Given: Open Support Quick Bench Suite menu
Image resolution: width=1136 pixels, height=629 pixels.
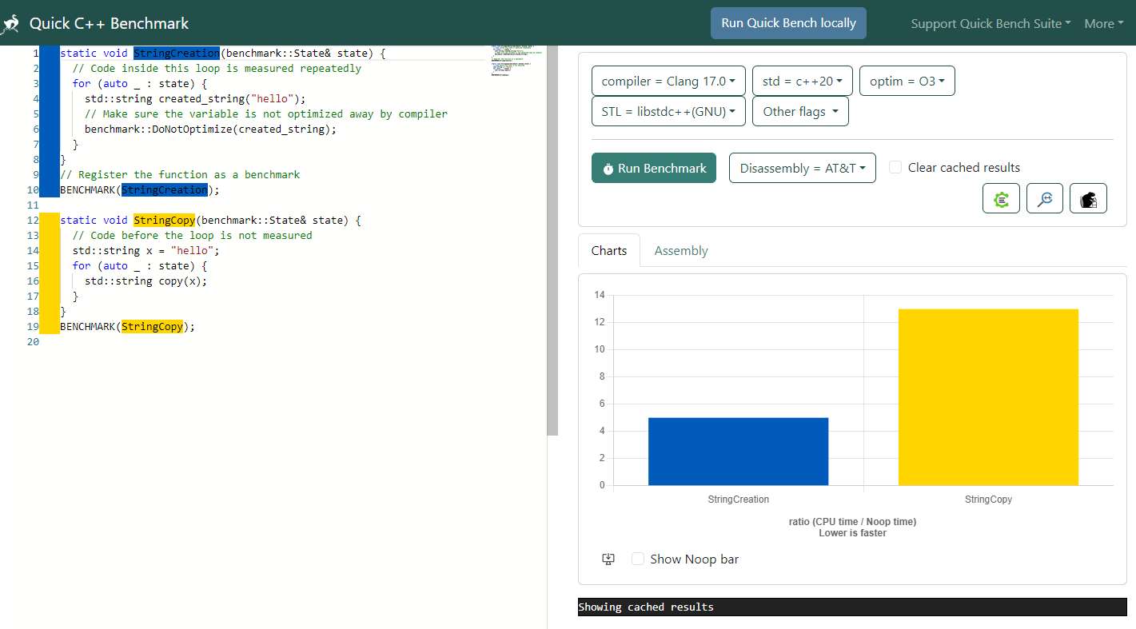Looking at the screenshot, I should pos(991,24).
